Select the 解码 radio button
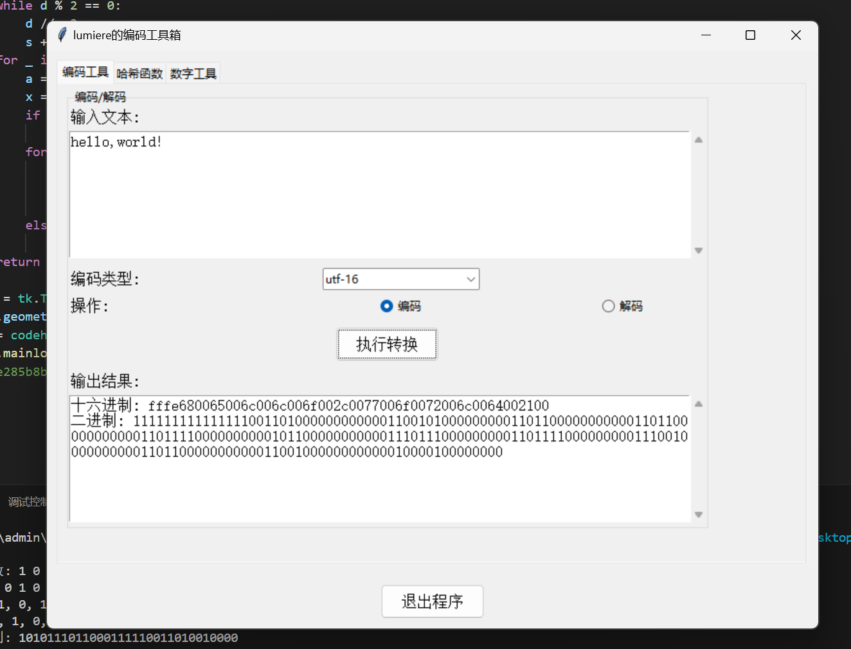851x649 pixels. pyautogui.click(x=622, y=307)
